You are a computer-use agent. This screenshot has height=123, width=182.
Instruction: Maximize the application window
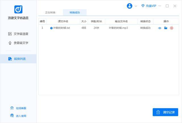pyautogui.click(x=167, y=6)
